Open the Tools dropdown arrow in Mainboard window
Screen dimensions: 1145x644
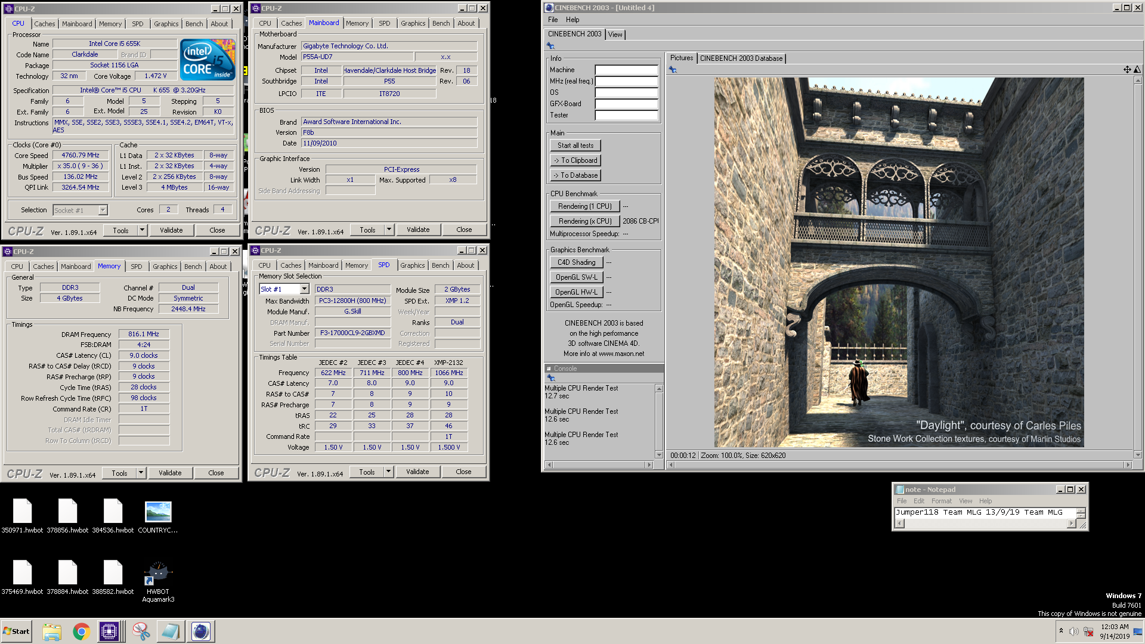point(389,230)
